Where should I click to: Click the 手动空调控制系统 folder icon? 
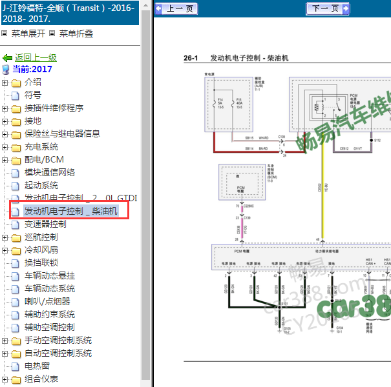[x=16, y=341]
